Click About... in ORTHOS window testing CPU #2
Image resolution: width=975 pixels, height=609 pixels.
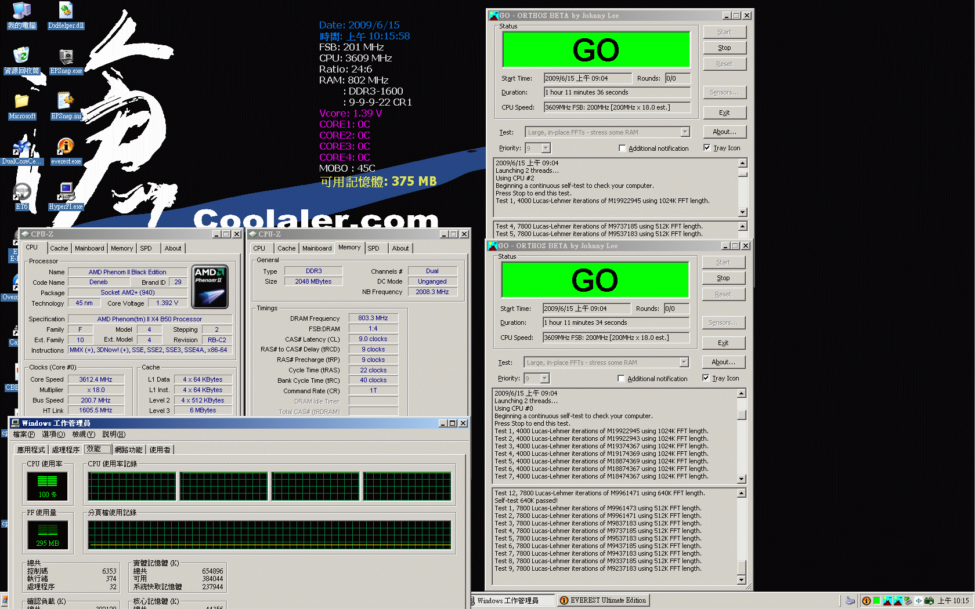724,132
